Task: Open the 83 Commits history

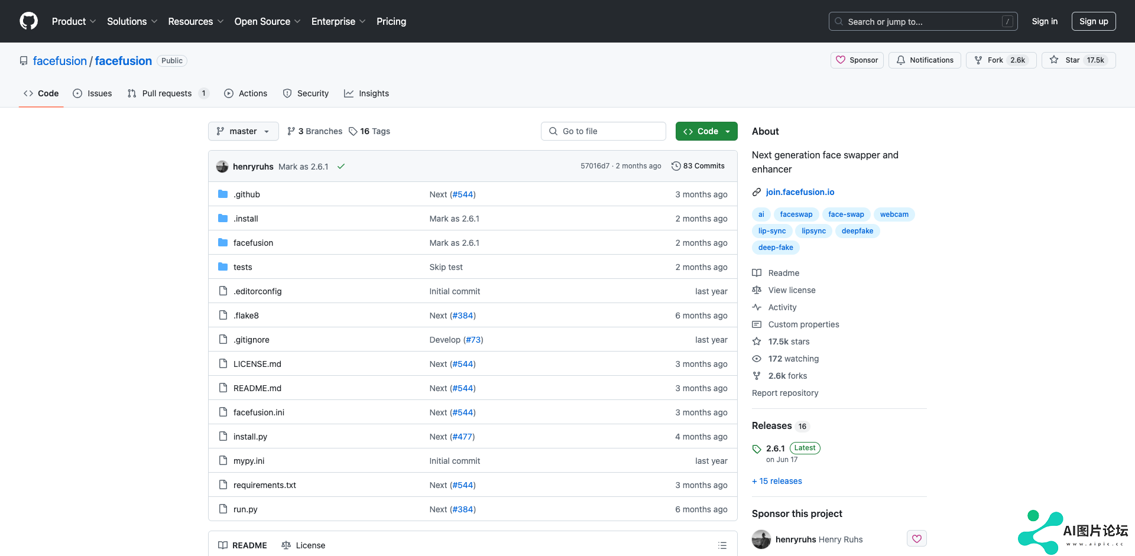Action: coord(698,166)
